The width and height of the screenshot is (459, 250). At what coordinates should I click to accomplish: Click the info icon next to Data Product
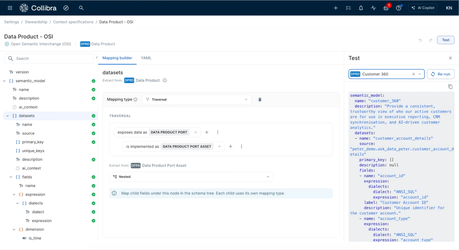pyautogui.click(x=165, y=80)
